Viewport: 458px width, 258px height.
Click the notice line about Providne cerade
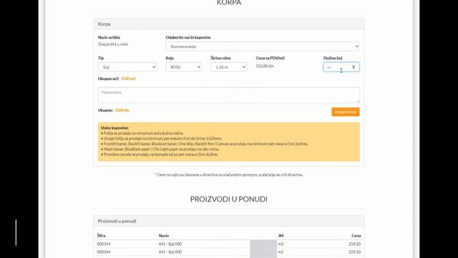pyautogui.click(x=160, y=154)
